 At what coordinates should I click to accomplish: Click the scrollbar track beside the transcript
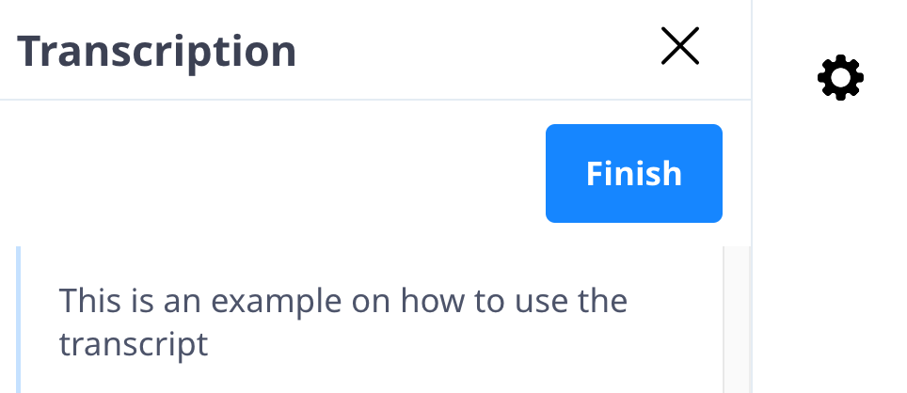737,320
